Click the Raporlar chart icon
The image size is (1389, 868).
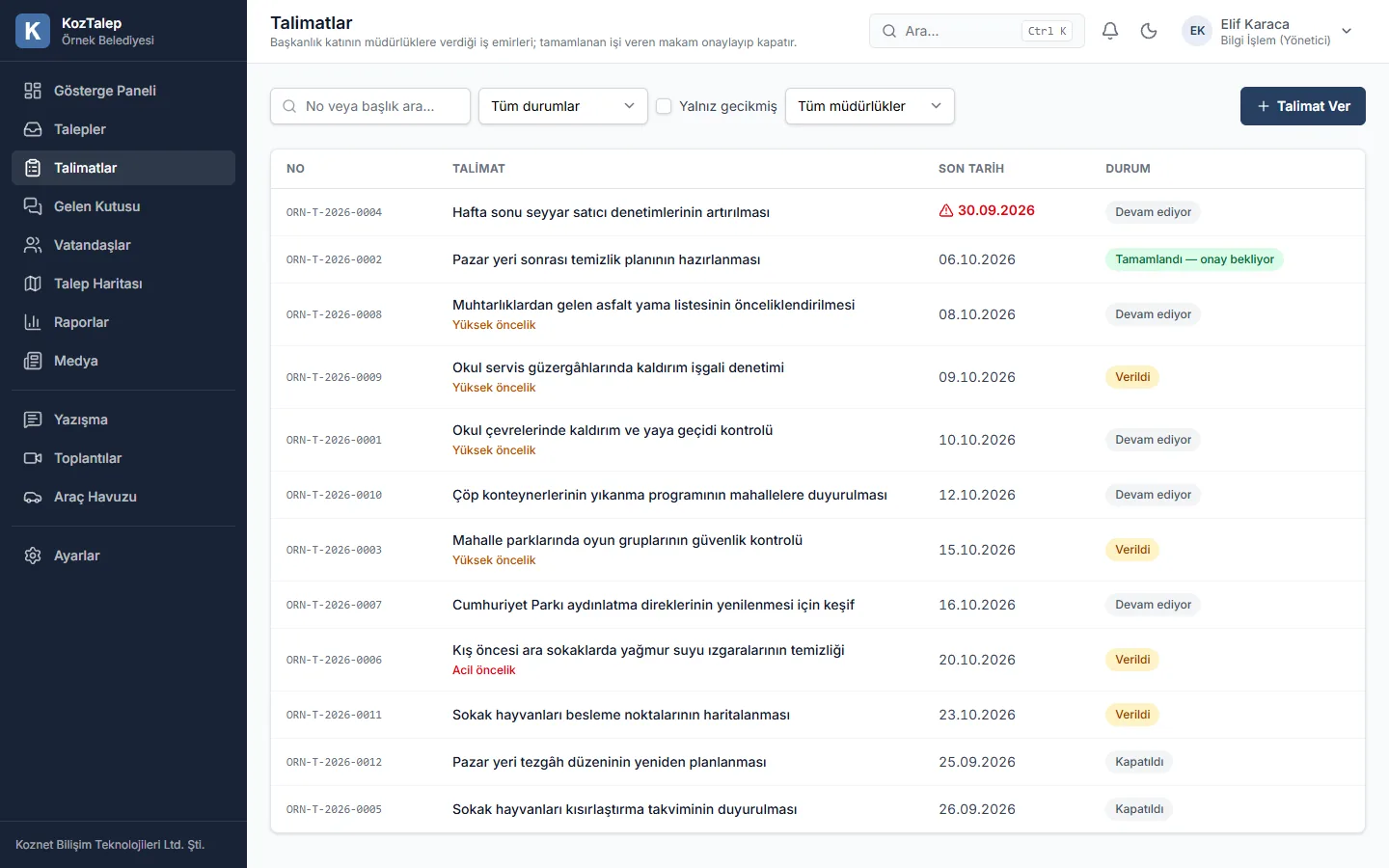33,322
